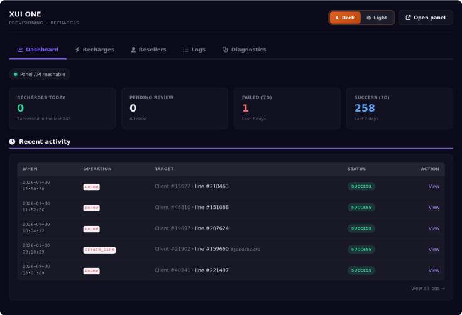Image resolution: width=462 pixels, height=315 pixels.
Task: Click SUCCESS status for Client #15022
Action: (x=361, y=186)
